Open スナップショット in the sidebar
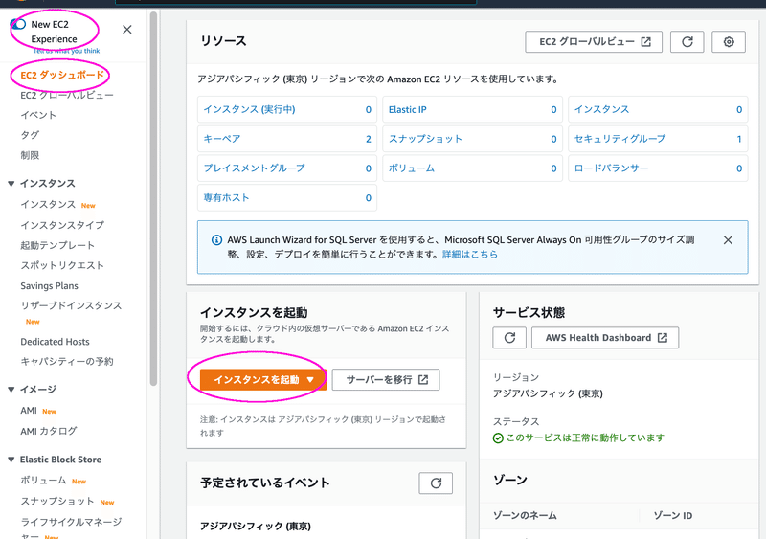766x539 pixels. pyautogui.click(x=57, y=502)
